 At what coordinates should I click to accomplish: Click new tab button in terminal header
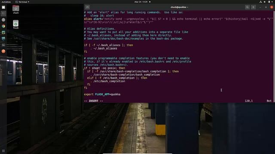[x=87, y=7]
